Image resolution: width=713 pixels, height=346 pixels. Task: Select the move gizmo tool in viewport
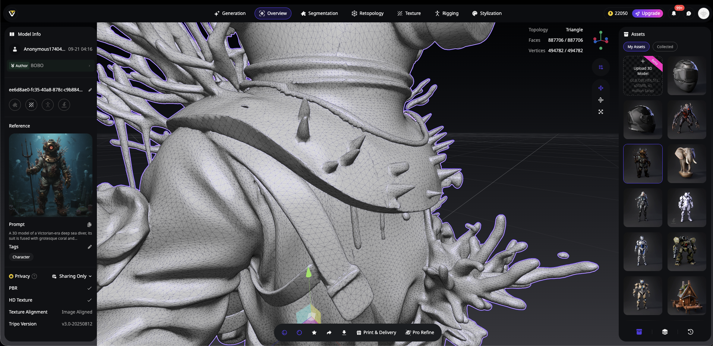(x=601, y=88)
